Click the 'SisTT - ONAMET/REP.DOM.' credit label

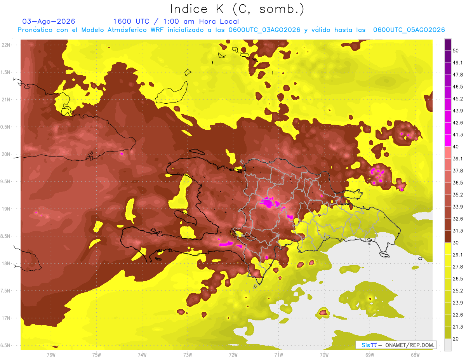click(x=396, y=345)
